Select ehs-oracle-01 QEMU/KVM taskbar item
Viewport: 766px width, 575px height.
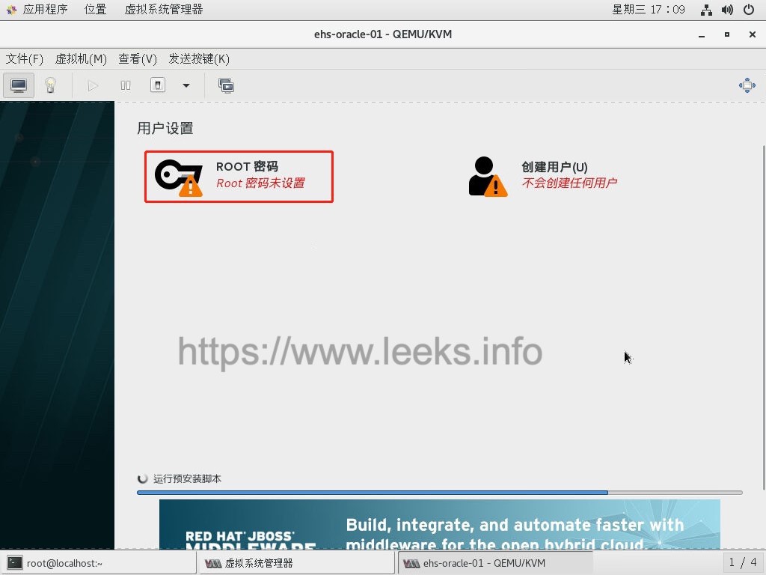tap(495, 563)
